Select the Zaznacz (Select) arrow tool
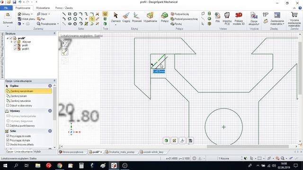The image size is (303, 170). pos(116,17)
